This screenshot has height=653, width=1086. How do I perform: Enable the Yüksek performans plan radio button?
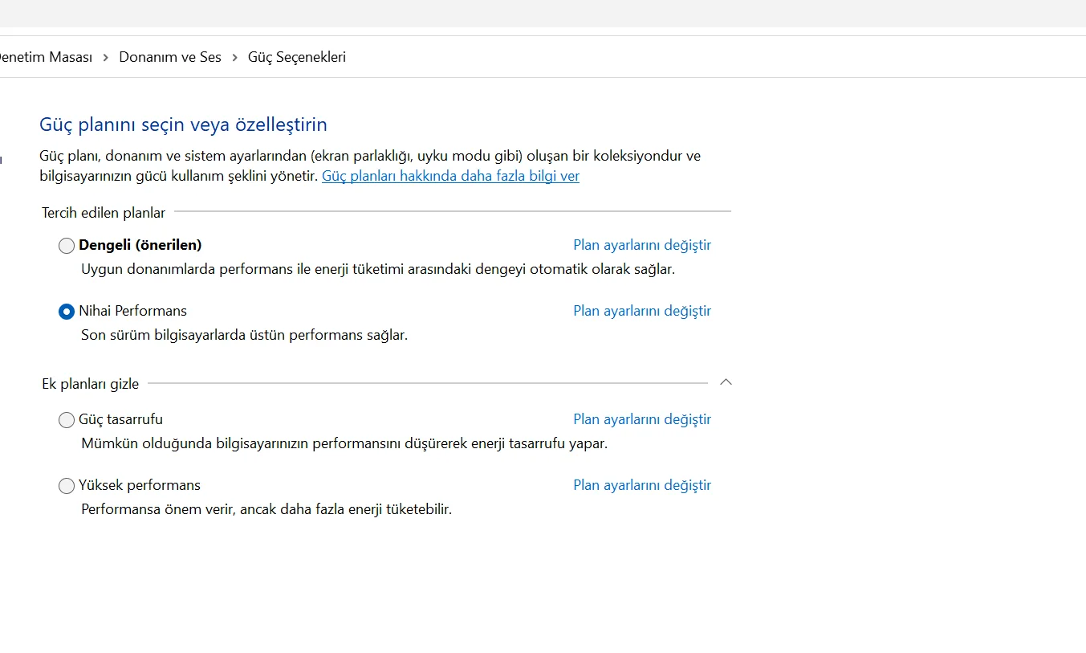pos(67,486)
